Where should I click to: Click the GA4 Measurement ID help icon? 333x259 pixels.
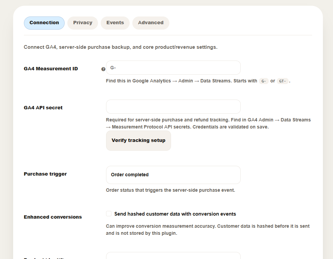coord(103,69)
